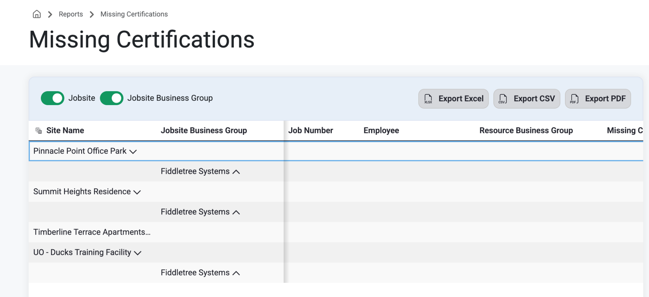Click the CSV file icon

503,99
